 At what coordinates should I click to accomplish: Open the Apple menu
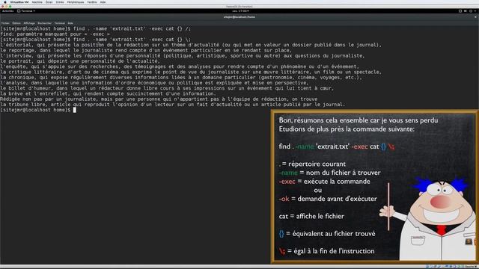pyautogui.click(x=4, y=1)
